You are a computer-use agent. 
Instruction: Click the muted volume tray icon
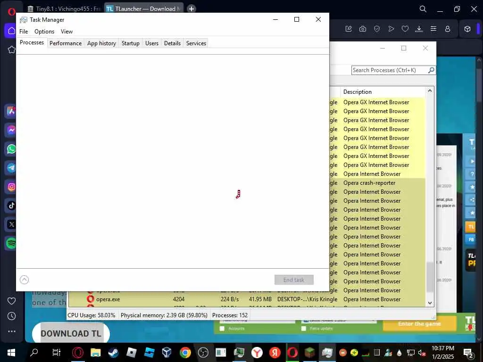point(422,353)
